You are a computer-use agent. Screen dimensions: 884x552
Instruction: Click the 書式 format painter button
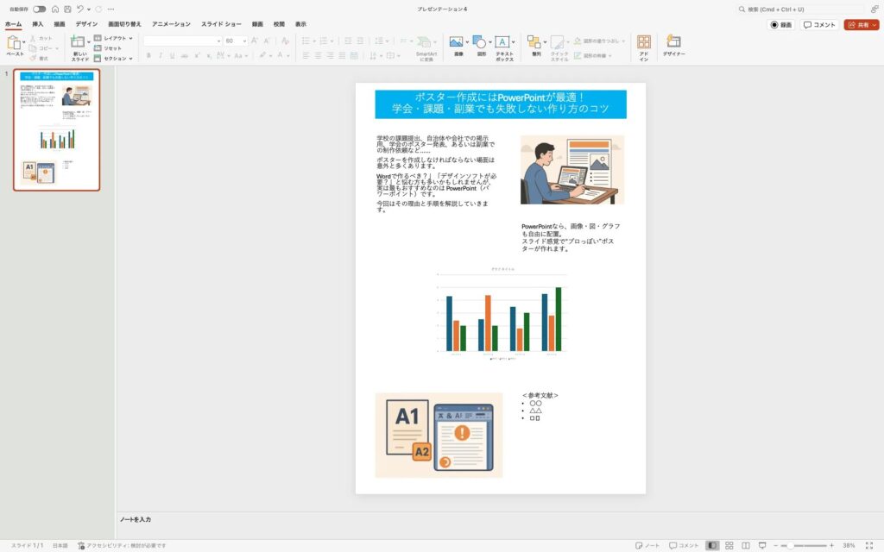pyautogui.click(x=39, y=59)
